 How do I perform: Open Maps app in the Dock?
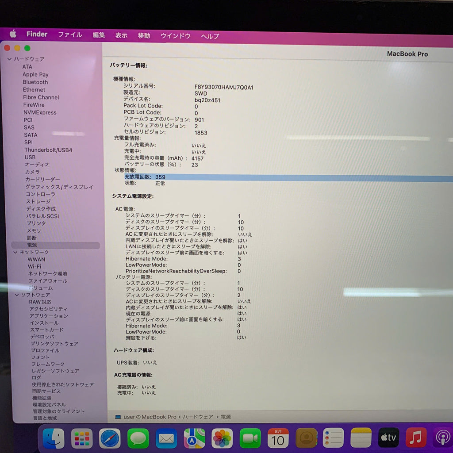tap(194, 438)
